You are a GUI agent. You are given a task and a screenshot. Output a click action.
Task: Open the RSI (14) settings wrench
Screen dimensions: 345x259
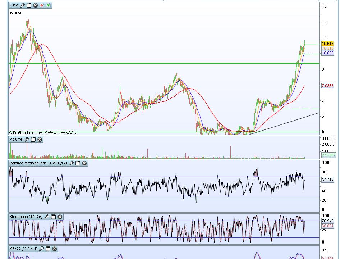point(71,163)
